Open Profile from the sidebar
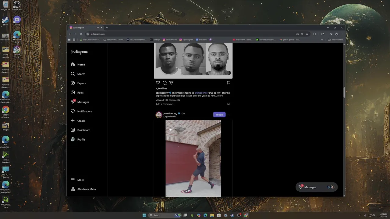Viewport: 390px width, 219px height. 78,139
